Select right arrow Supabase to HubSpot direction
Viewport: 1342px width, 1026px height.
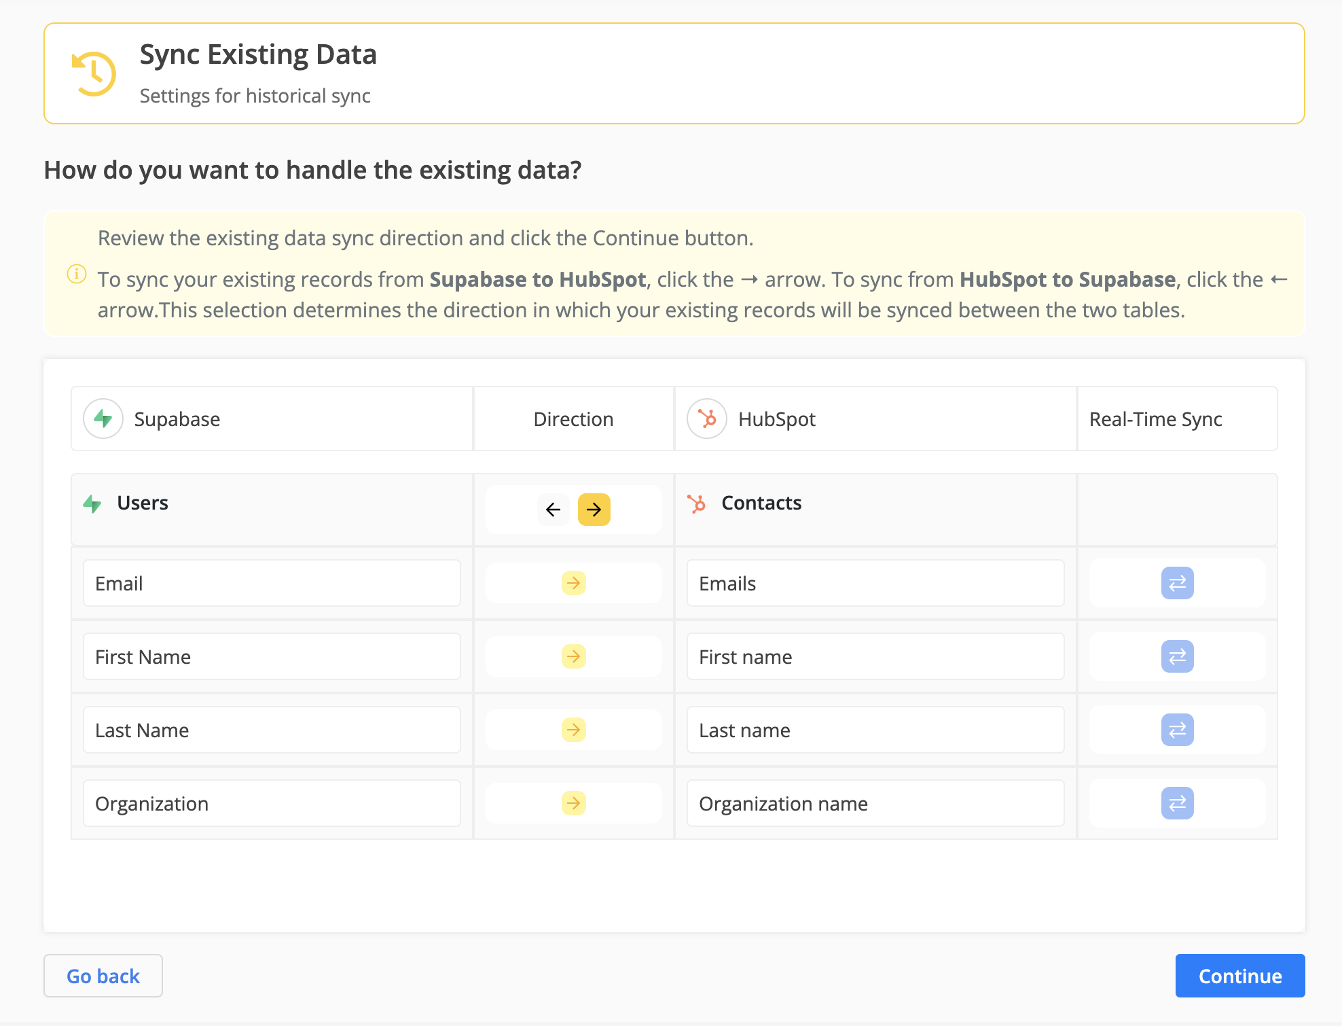594,510
